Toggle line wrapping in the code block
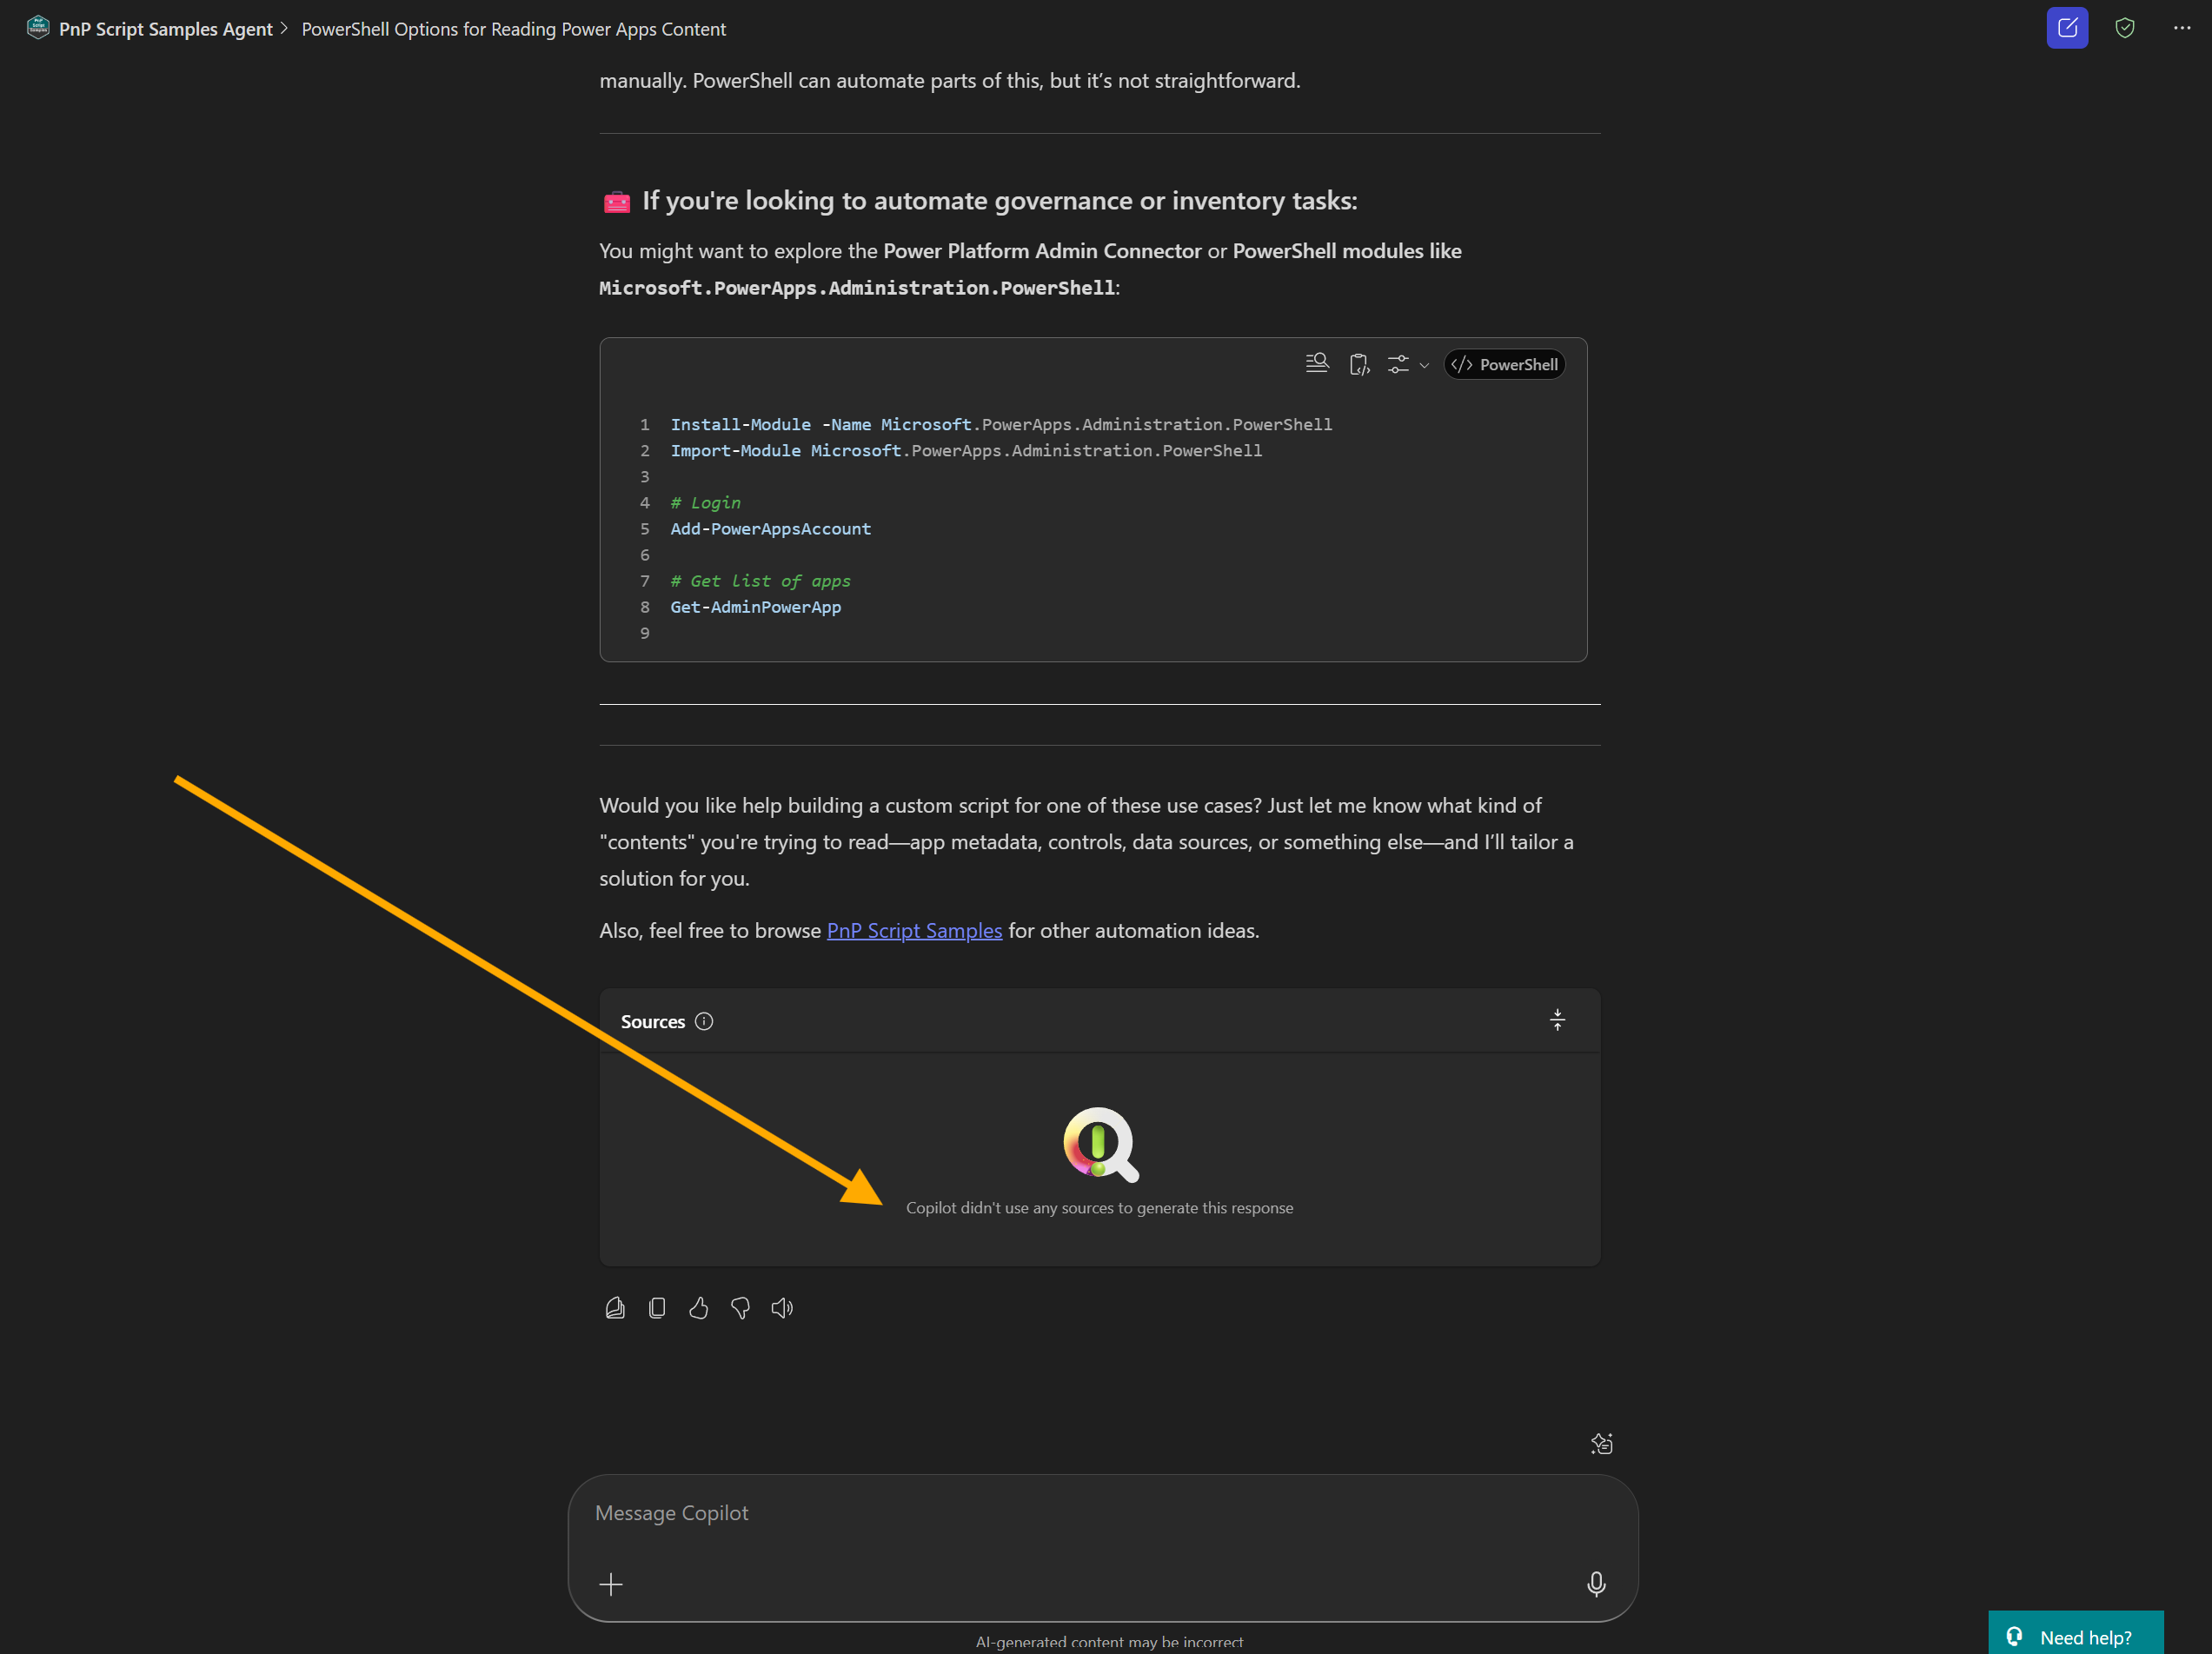 pyautogui.click(x=1317, y=363)
